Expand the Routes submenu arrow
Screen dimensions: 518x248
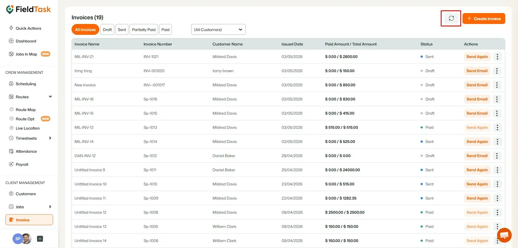coord(50,97)
